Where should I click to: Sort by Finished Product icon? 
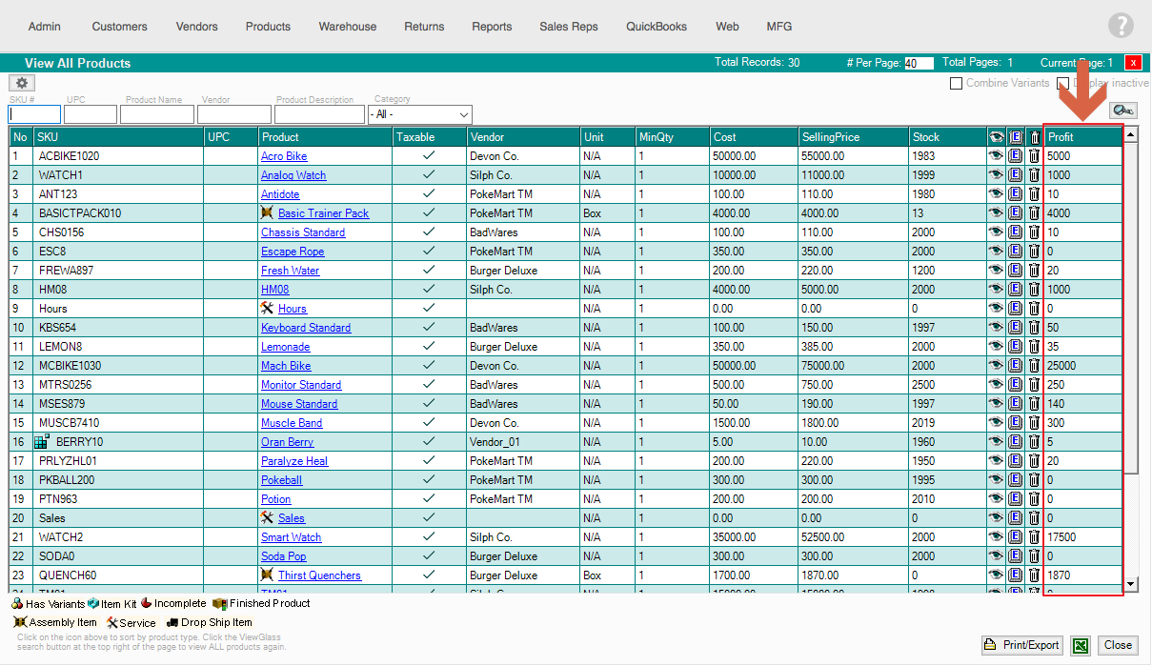219,603
